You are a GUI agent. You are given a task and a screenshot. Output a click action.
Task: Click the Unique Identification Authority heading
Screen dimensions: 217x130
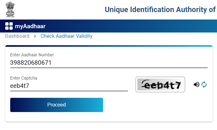coord(160,10)
